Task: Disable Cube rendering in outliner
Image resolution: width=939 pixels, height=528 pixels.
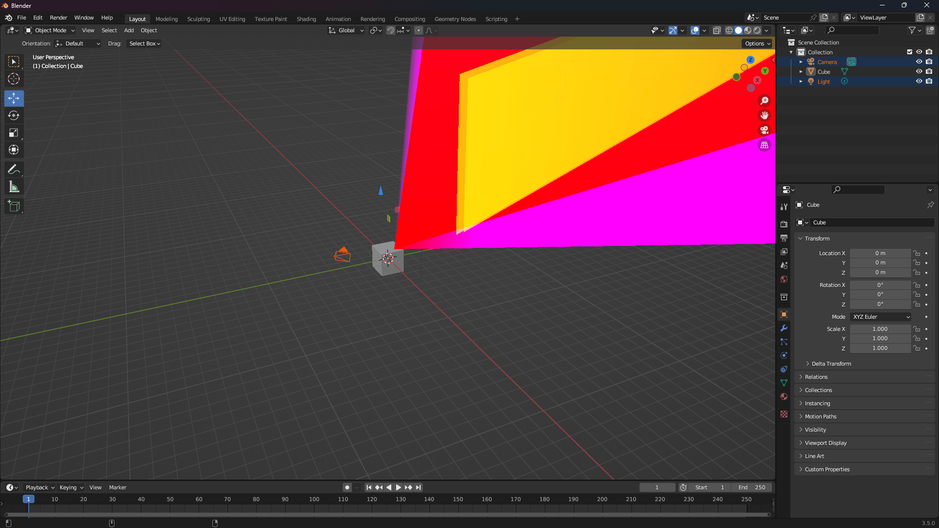Action: [x=929, y=71]
